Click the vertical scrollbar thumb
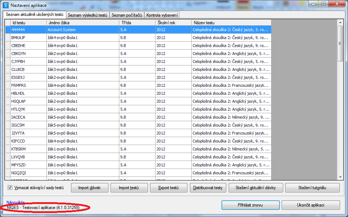348x217 pixels. click(x=340, y=43)
